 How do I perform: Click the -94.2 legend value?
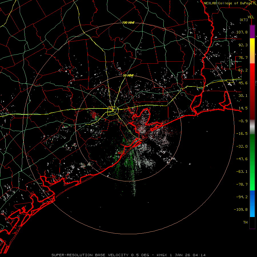click(242, 197)
